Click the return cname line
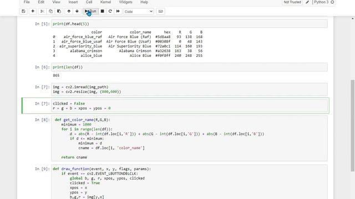This screenshot has width=355, height=199. 74,157
